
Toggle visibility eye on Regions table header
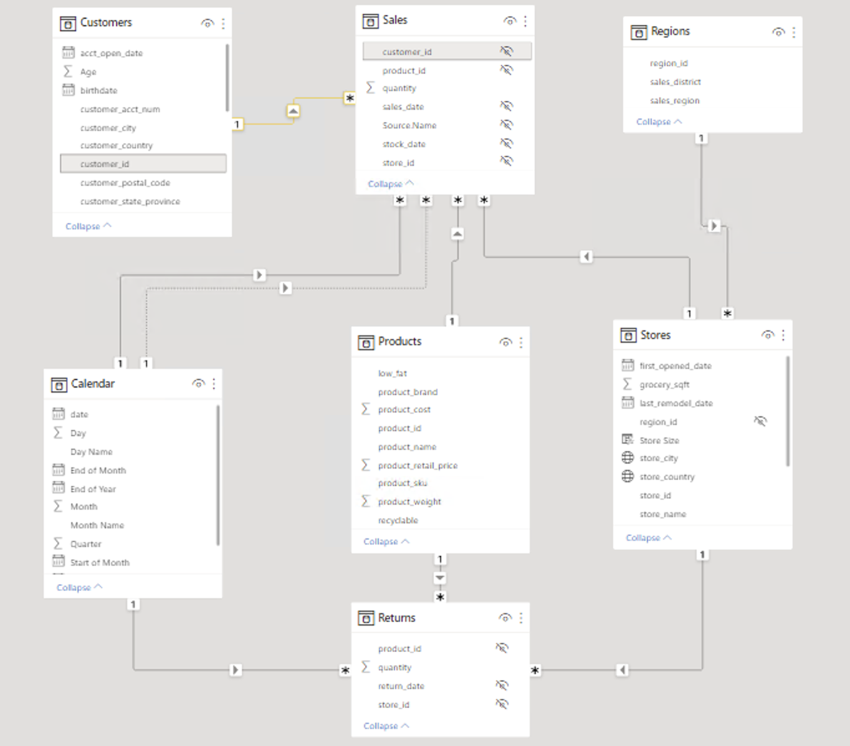[x=778, y=32]
